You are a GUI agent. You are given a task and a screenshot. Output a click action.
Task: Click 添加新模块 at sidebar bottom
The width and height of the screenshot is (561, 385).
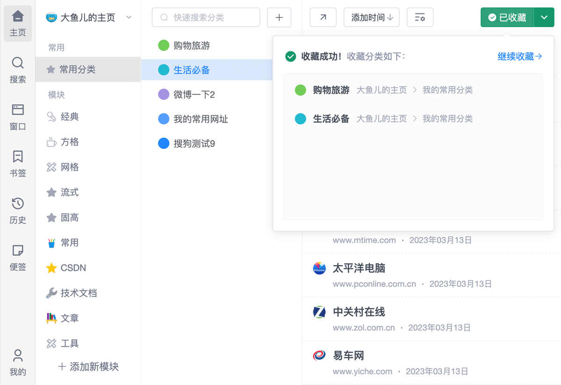(88, 367)
